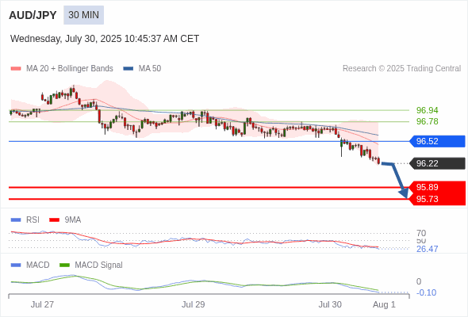The height and width of the screenshot is (317, 468).
Task: Click the MA 50 legend label
Action: pyautogui.click(x=150, y=69)
